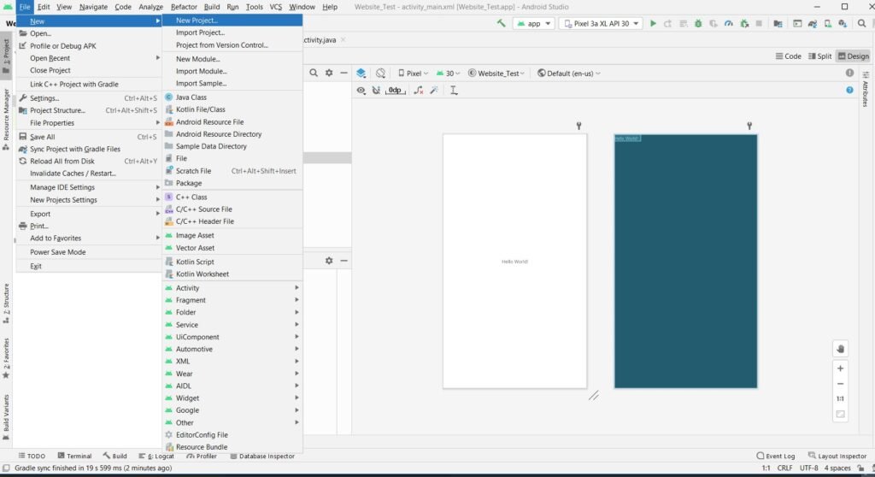
Task: Open the Search Everywhere magnifier icon
Action: tap(861, 23)
